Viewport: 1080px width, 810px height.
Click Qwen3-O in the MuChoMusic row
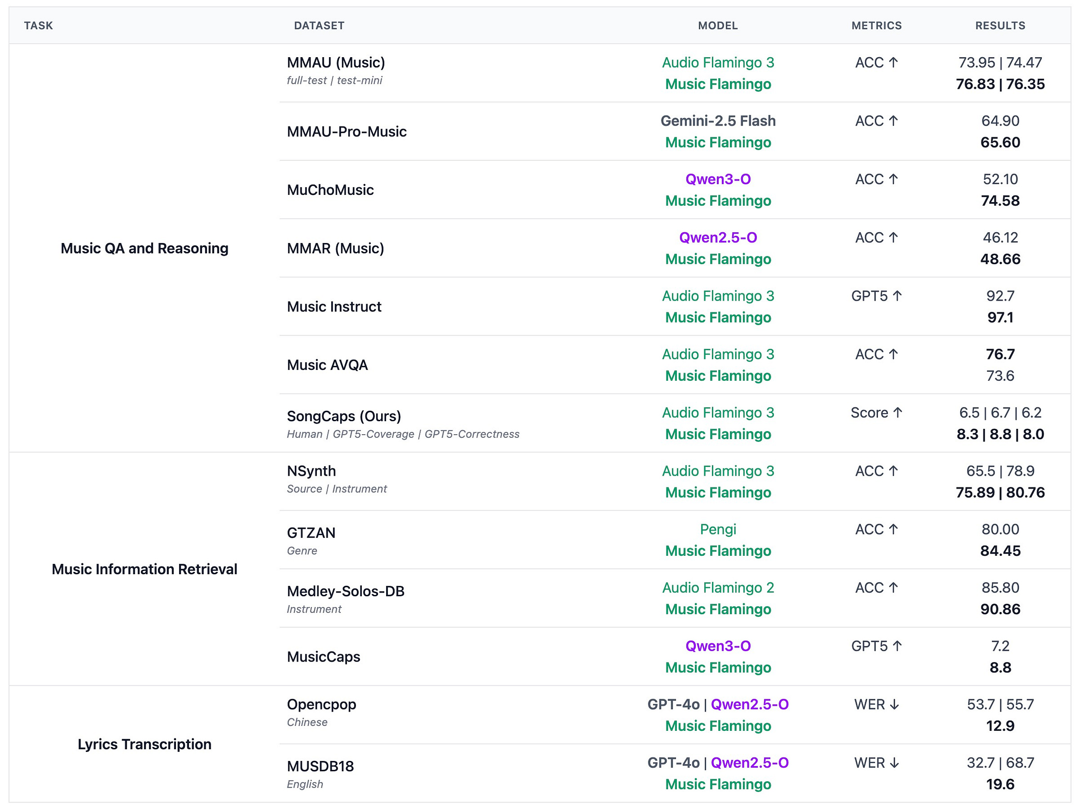tap(717, 179)
